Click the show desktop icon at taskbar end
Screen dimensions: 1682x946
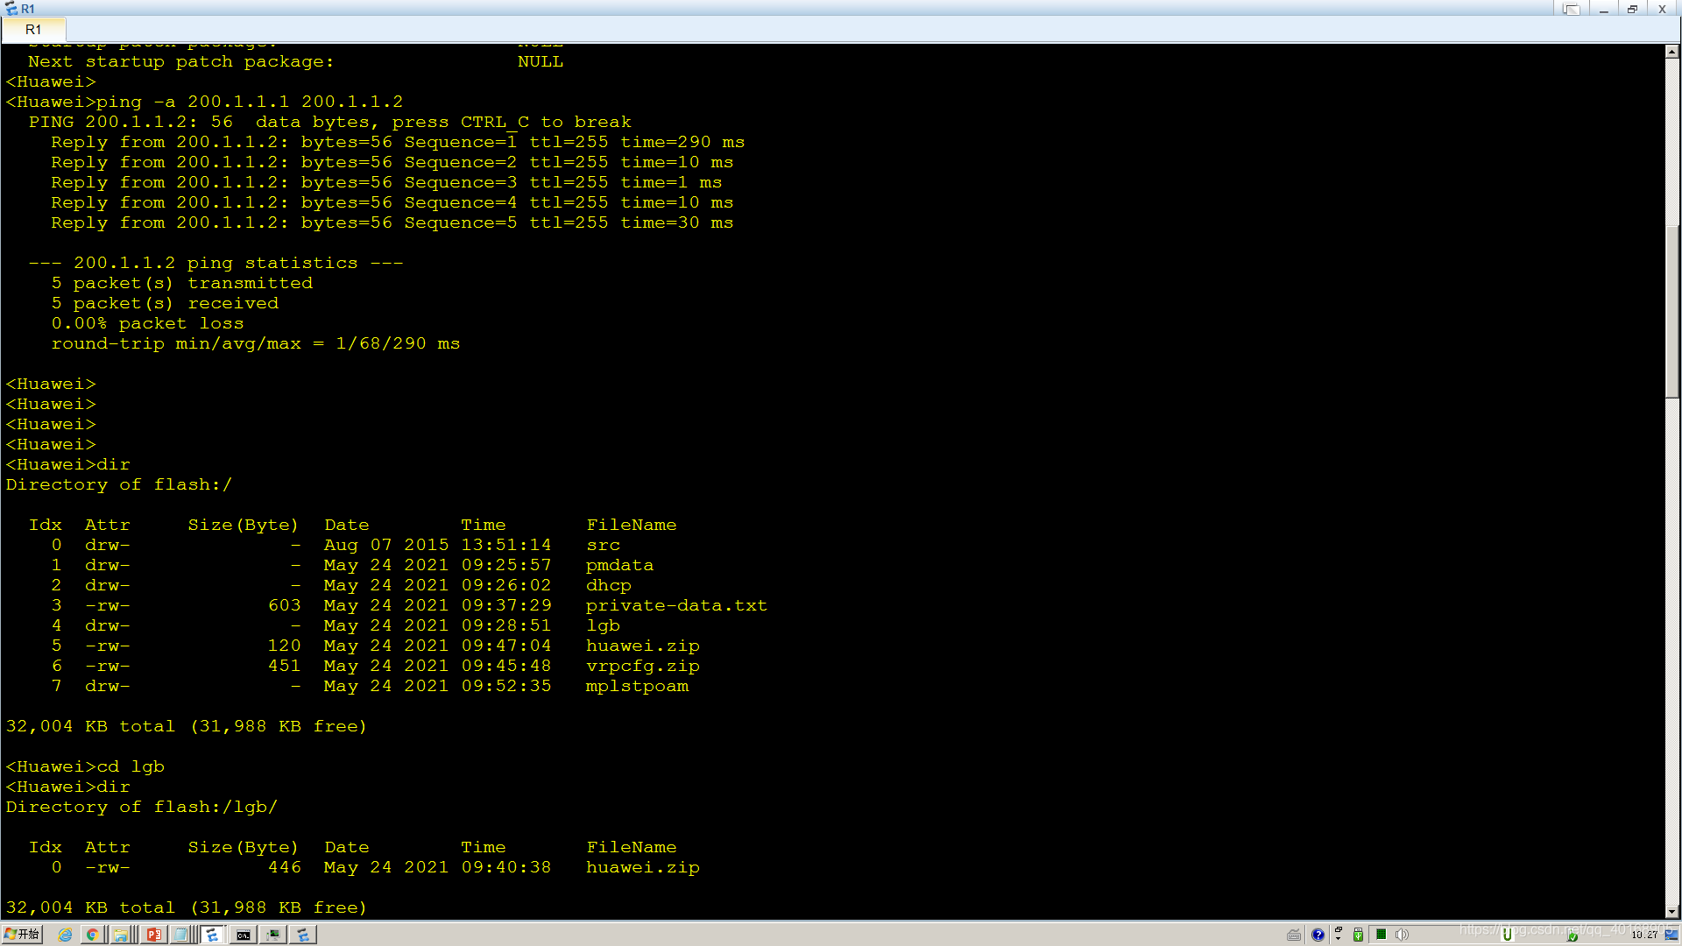coord(1671,935)
